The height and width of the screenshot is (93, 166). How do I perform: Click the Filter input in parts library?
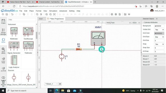click(22, 20)
